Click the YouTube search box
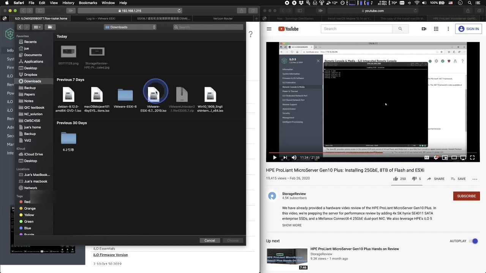Viewport: 486px width, 273px height. point(357,29)
